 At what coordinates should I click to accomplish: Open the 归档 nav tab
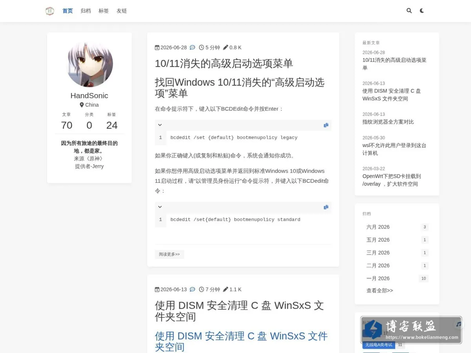click(x=86, y=11)
